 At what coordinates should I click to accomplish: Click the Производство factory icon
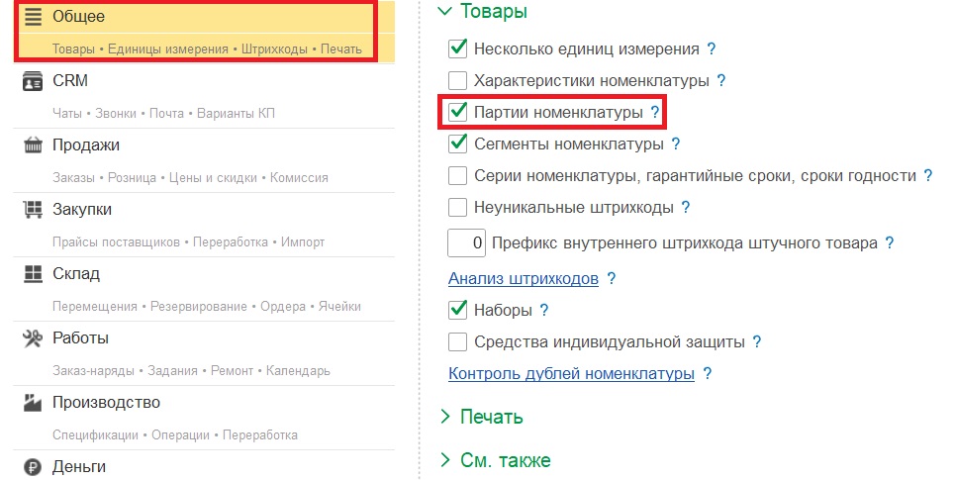(x=33, y=403)
